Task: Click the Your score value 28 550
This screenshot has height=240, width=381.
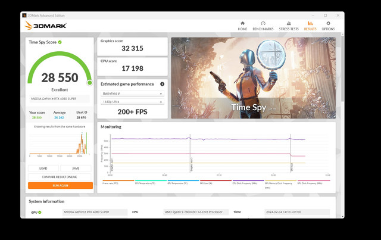Action: (x=37, y=117)
